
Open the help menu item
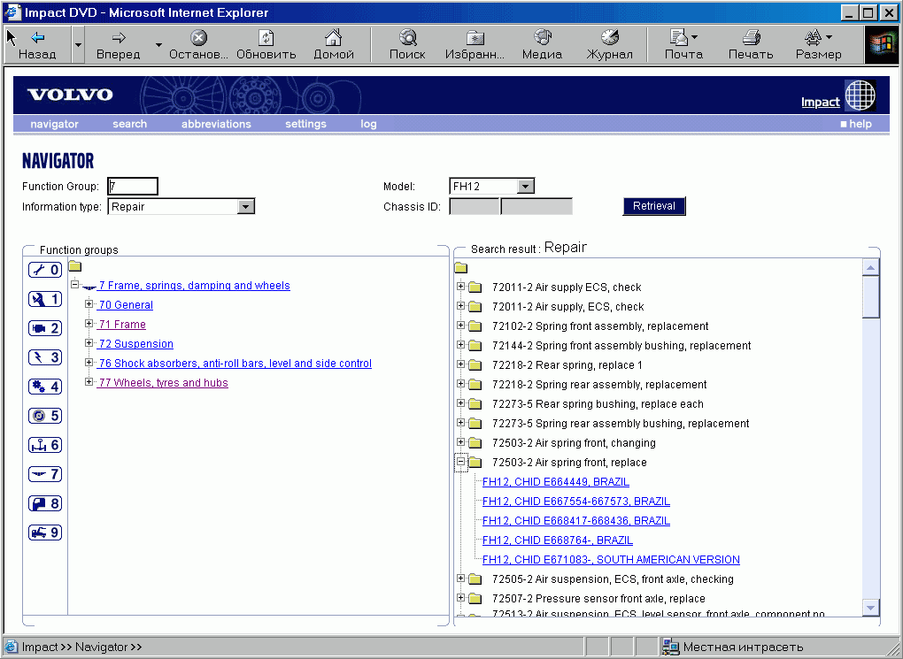point(856,124)
